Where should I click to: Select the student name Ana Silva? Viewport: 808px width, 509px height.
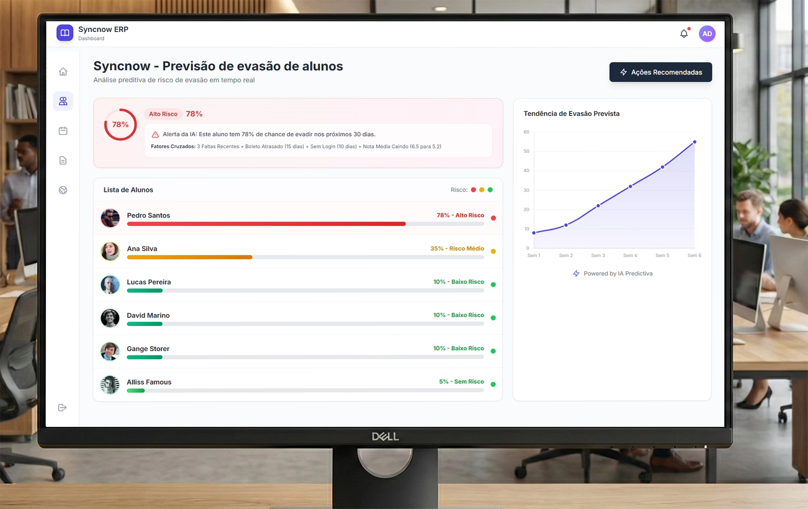pos(142,249)
